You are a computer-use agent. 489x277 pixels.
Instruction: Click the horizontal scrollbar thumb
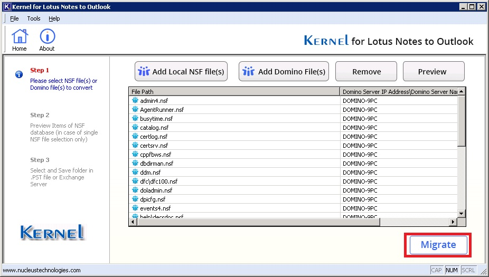(259, 222)
